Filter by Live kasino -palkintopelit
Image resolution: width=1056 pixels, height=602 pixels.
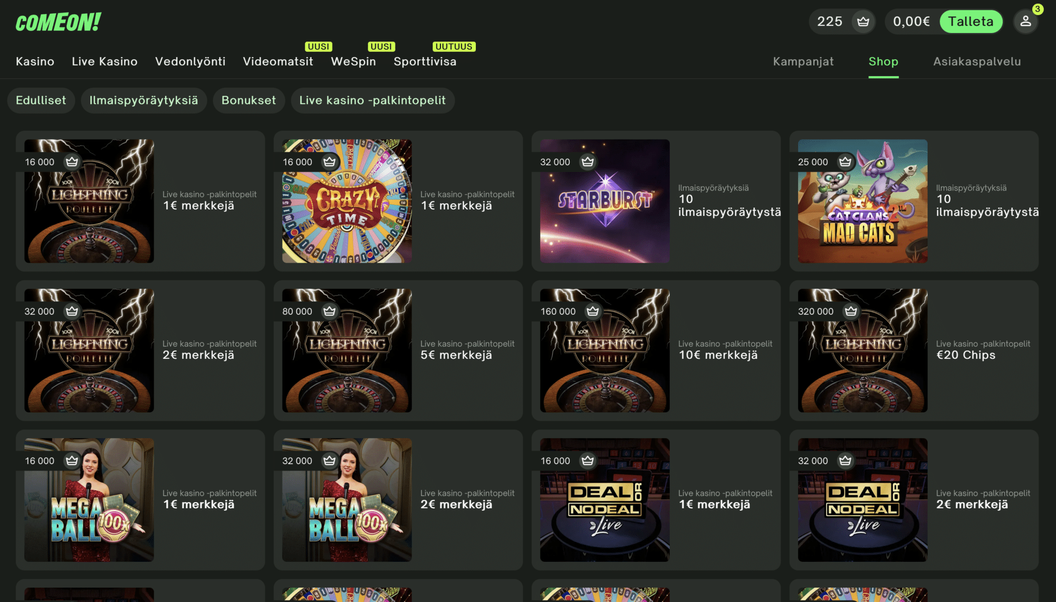373,100
